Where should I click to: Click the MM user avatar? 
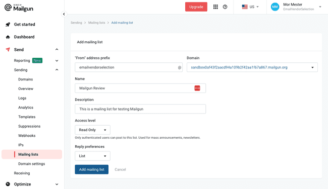pos(275,7)
